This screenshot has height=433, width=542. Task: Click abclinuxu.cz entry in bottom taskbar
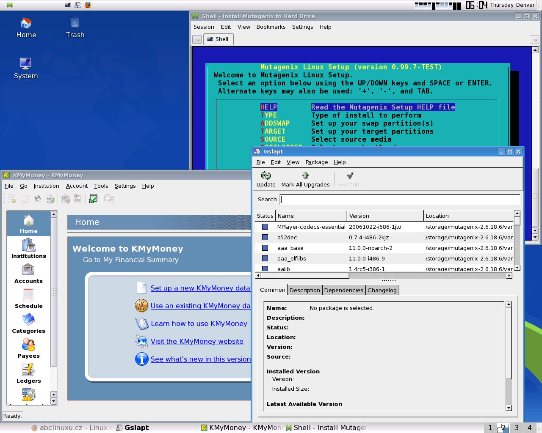click(72, 428)
